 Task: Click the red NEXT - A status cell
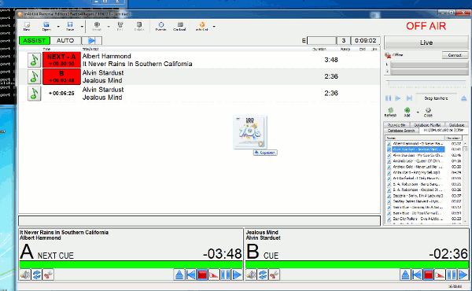(61, 60)
